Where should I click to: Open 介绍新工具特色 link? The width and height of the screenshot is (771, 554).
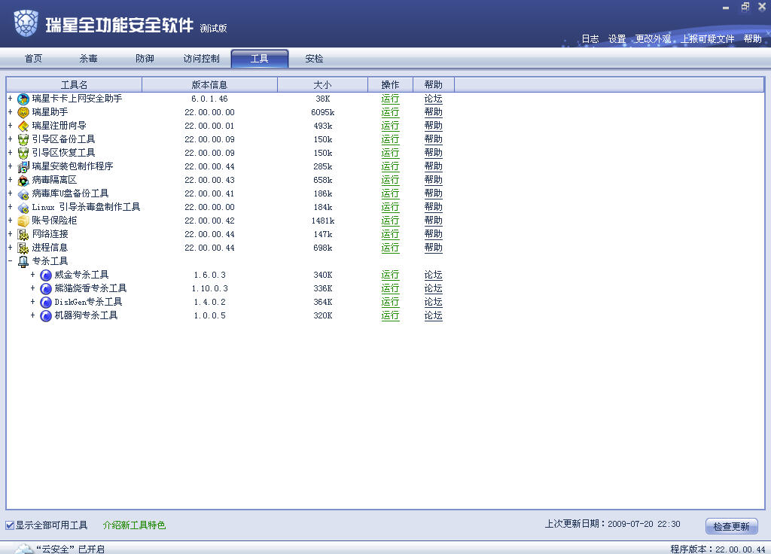134,525
